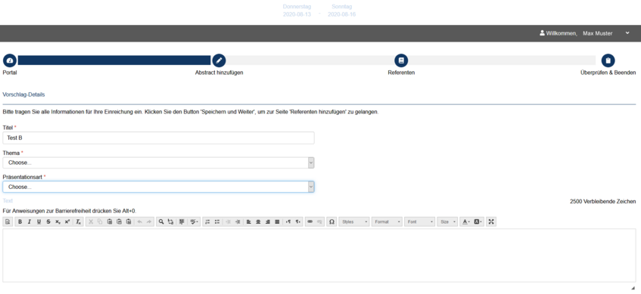
Task: Click the Increase Indent icon
Action: point(238,221)
